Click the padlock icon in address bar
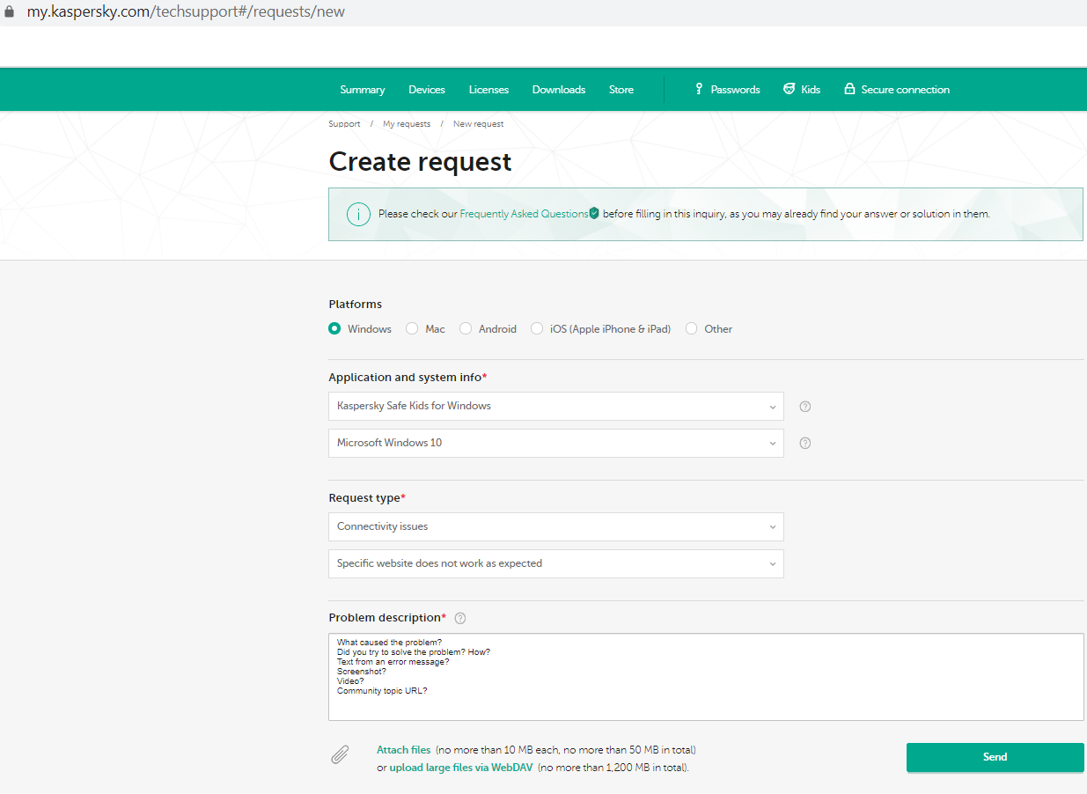This screenshot has width=1087, height=794. [x=10, y=12]
